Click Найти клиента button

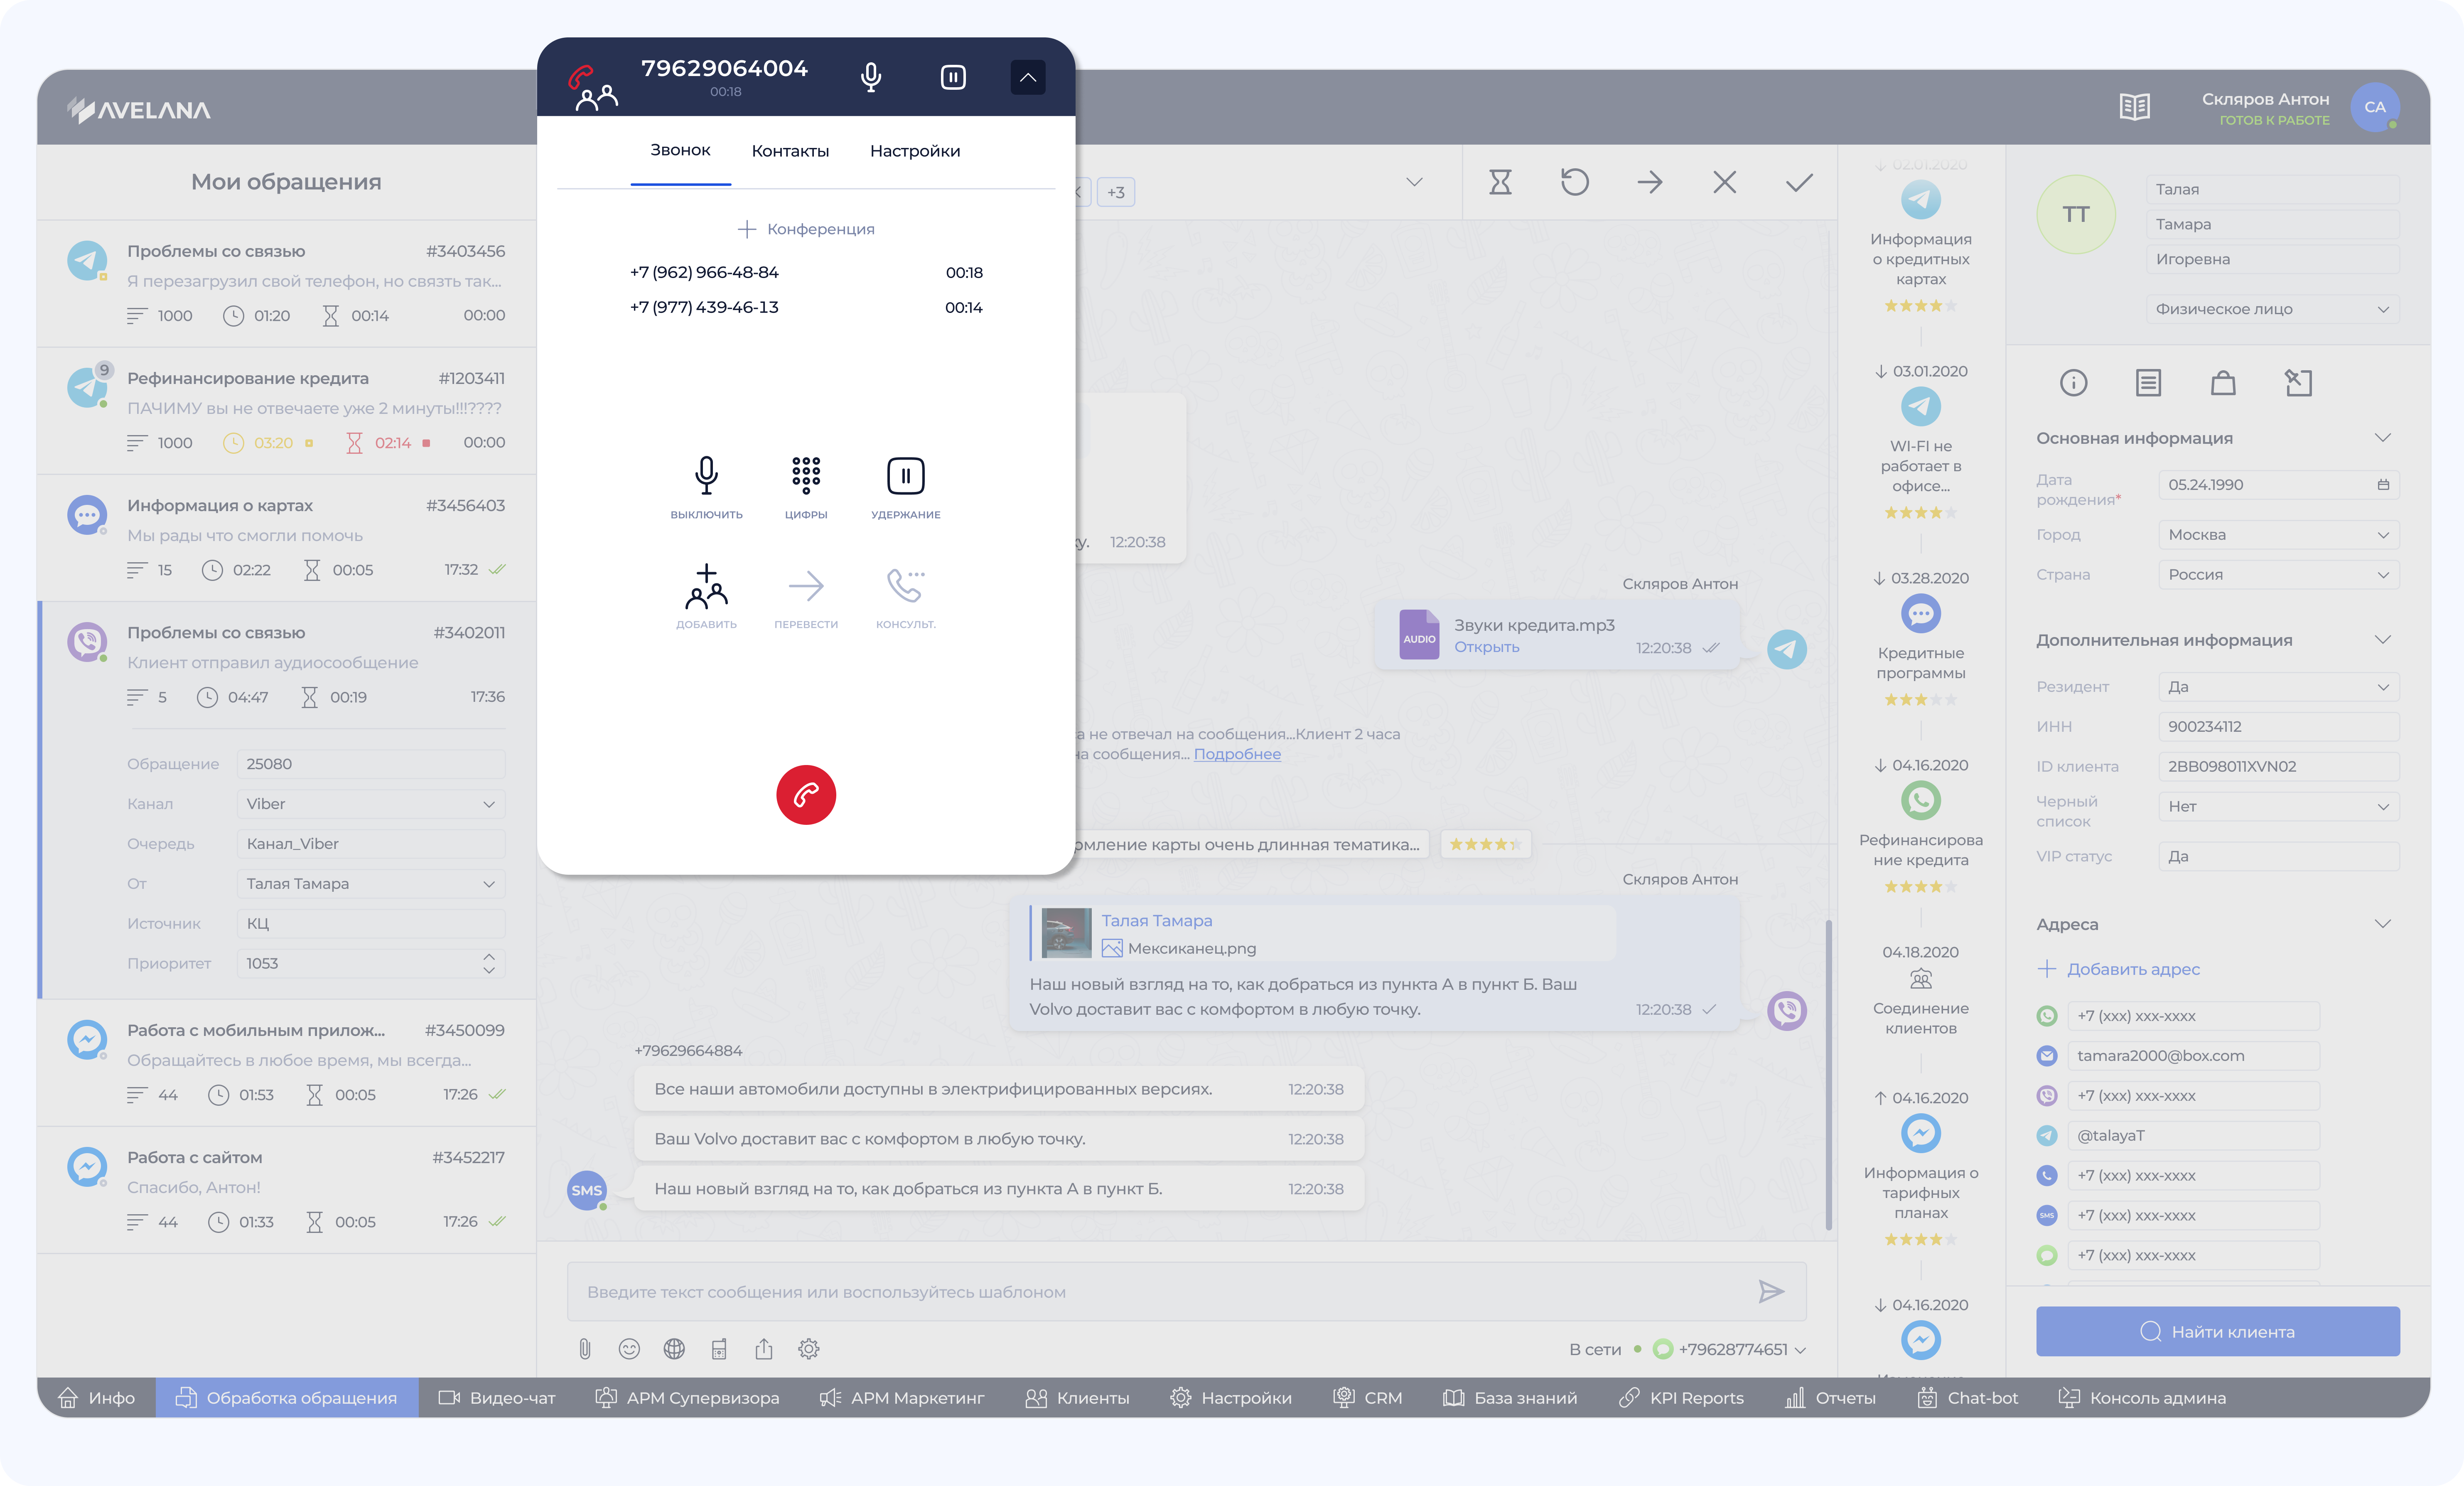(2218, 1332)
